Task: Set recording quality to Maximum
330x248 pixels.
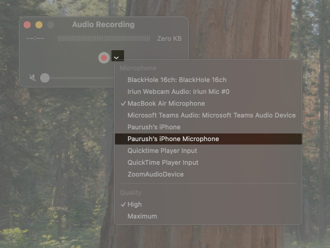Action: [208, 216]
